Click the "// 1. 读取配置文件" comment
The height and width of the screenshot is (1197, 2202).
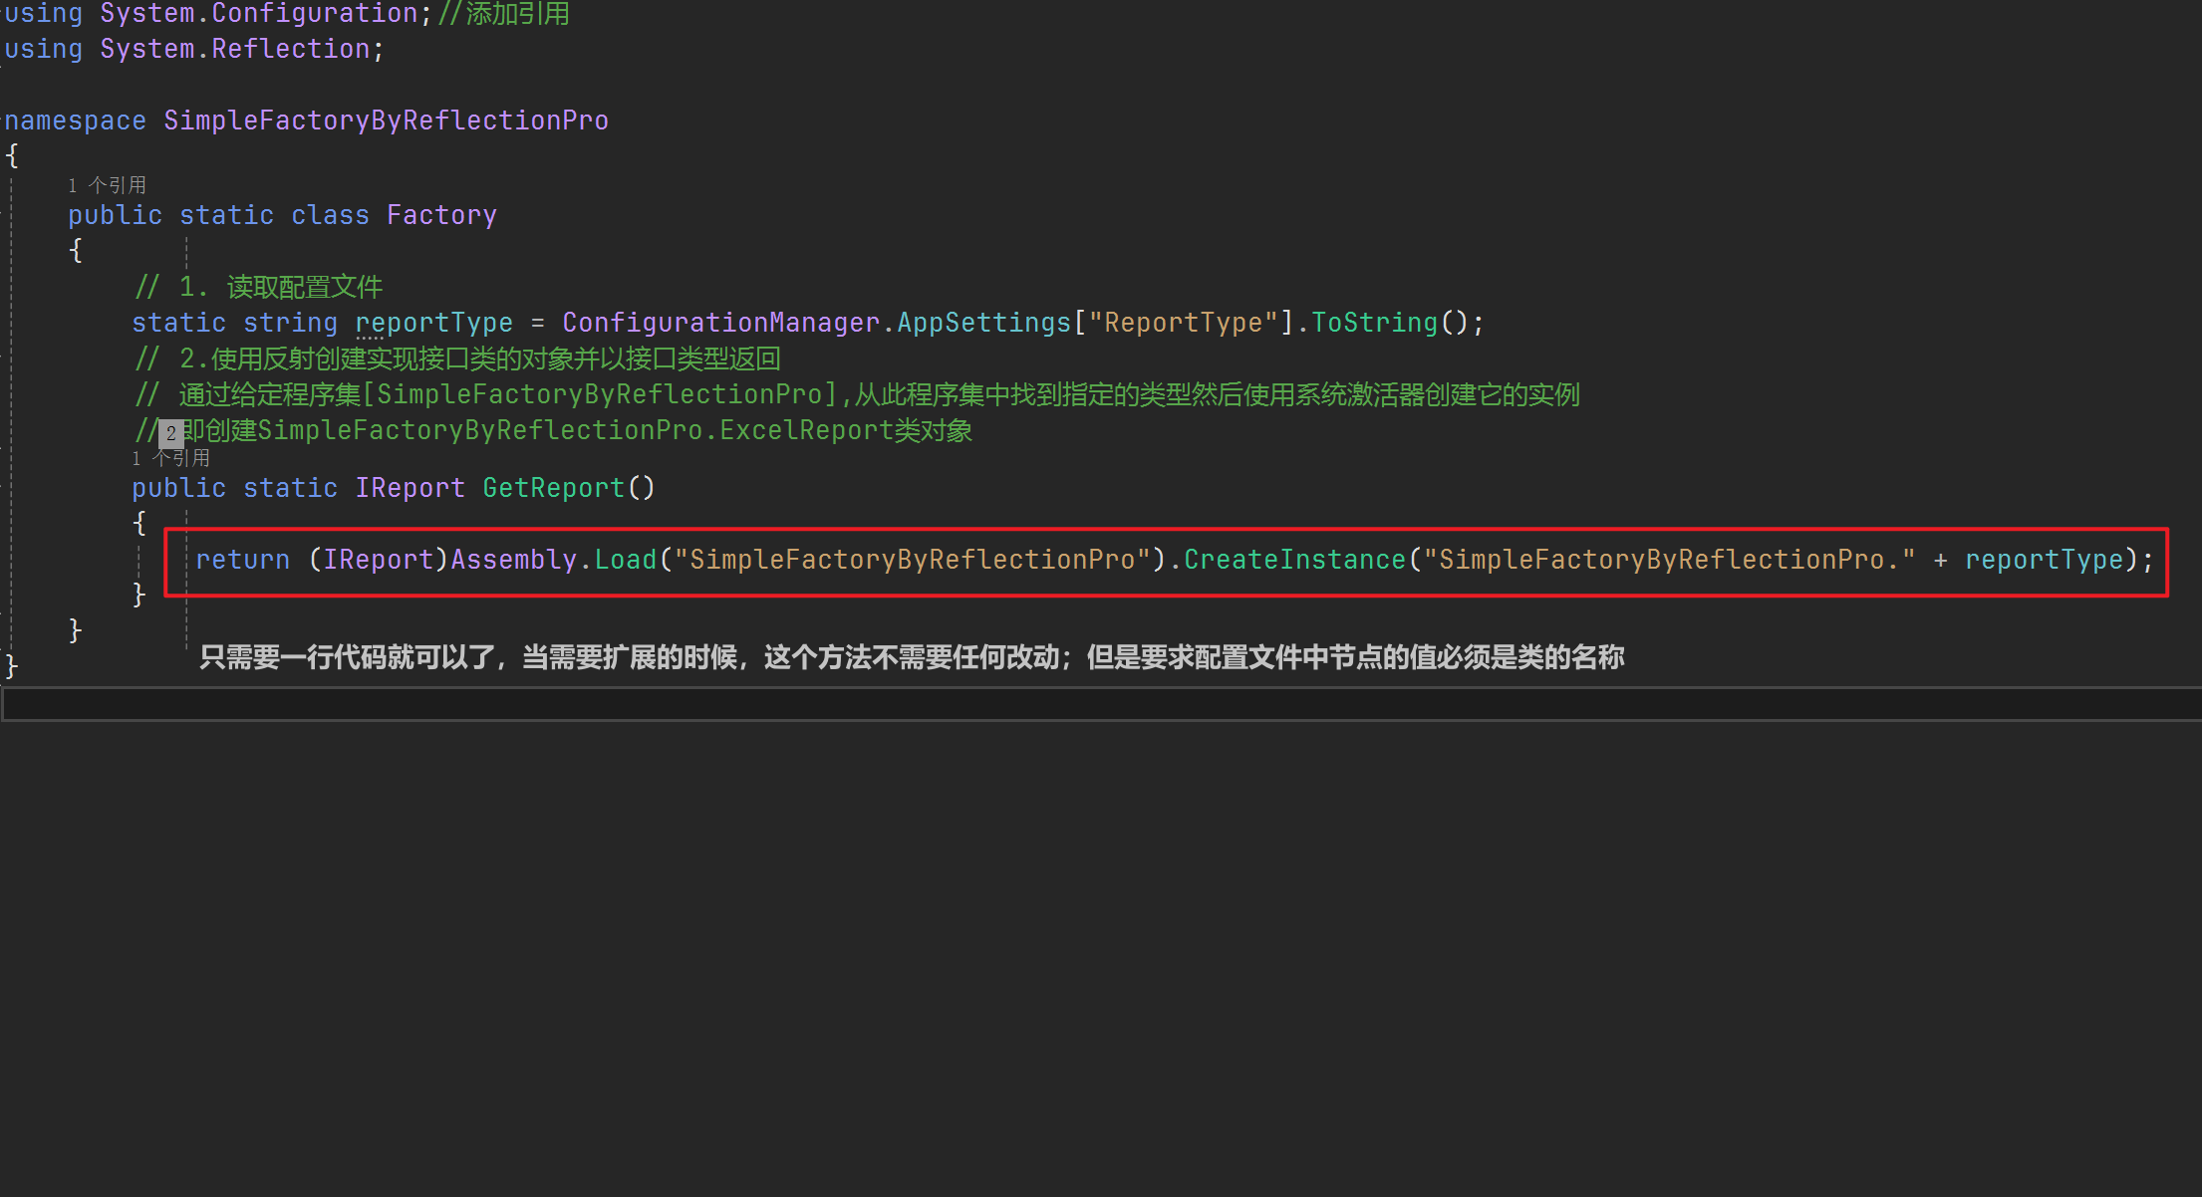click(x=259, y=287)
